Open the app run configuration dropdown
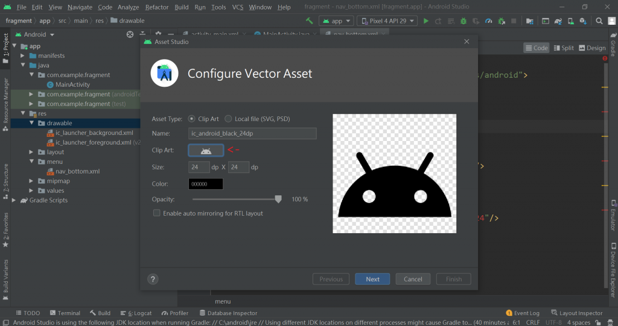The width and height of the screenshot is (618, 326). click(336, 21)
